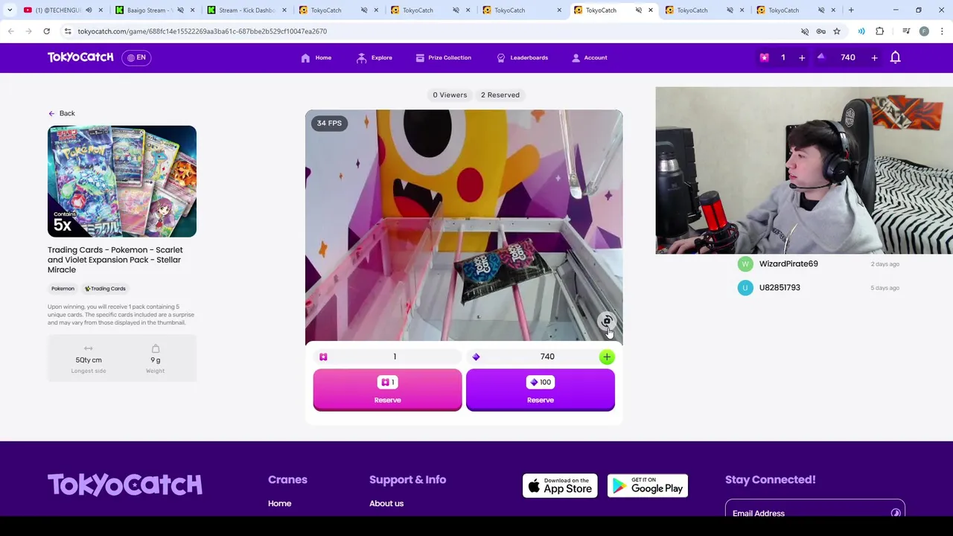The height and width of the screenshot is (536, 953).
Task: Switch to the Stream - Kick Dashboard tab
Action: point(246,10)
